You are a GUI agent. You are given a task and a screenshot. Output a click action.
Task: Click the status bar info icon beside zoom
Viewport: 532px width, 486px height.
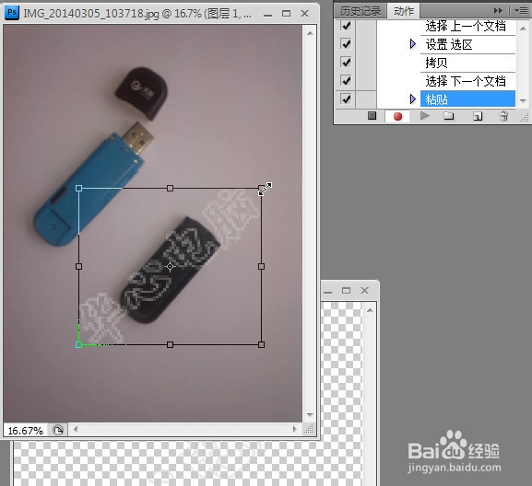pos(58,430)
